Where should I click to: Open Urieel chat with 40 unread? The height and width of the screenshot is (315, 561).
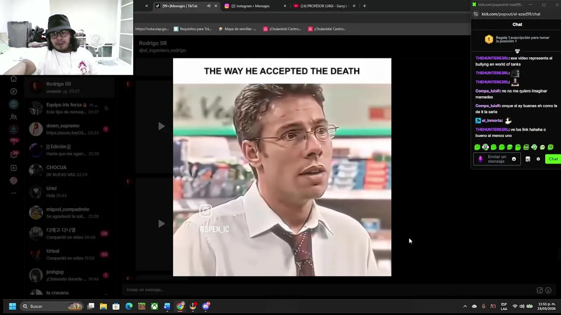70,254
